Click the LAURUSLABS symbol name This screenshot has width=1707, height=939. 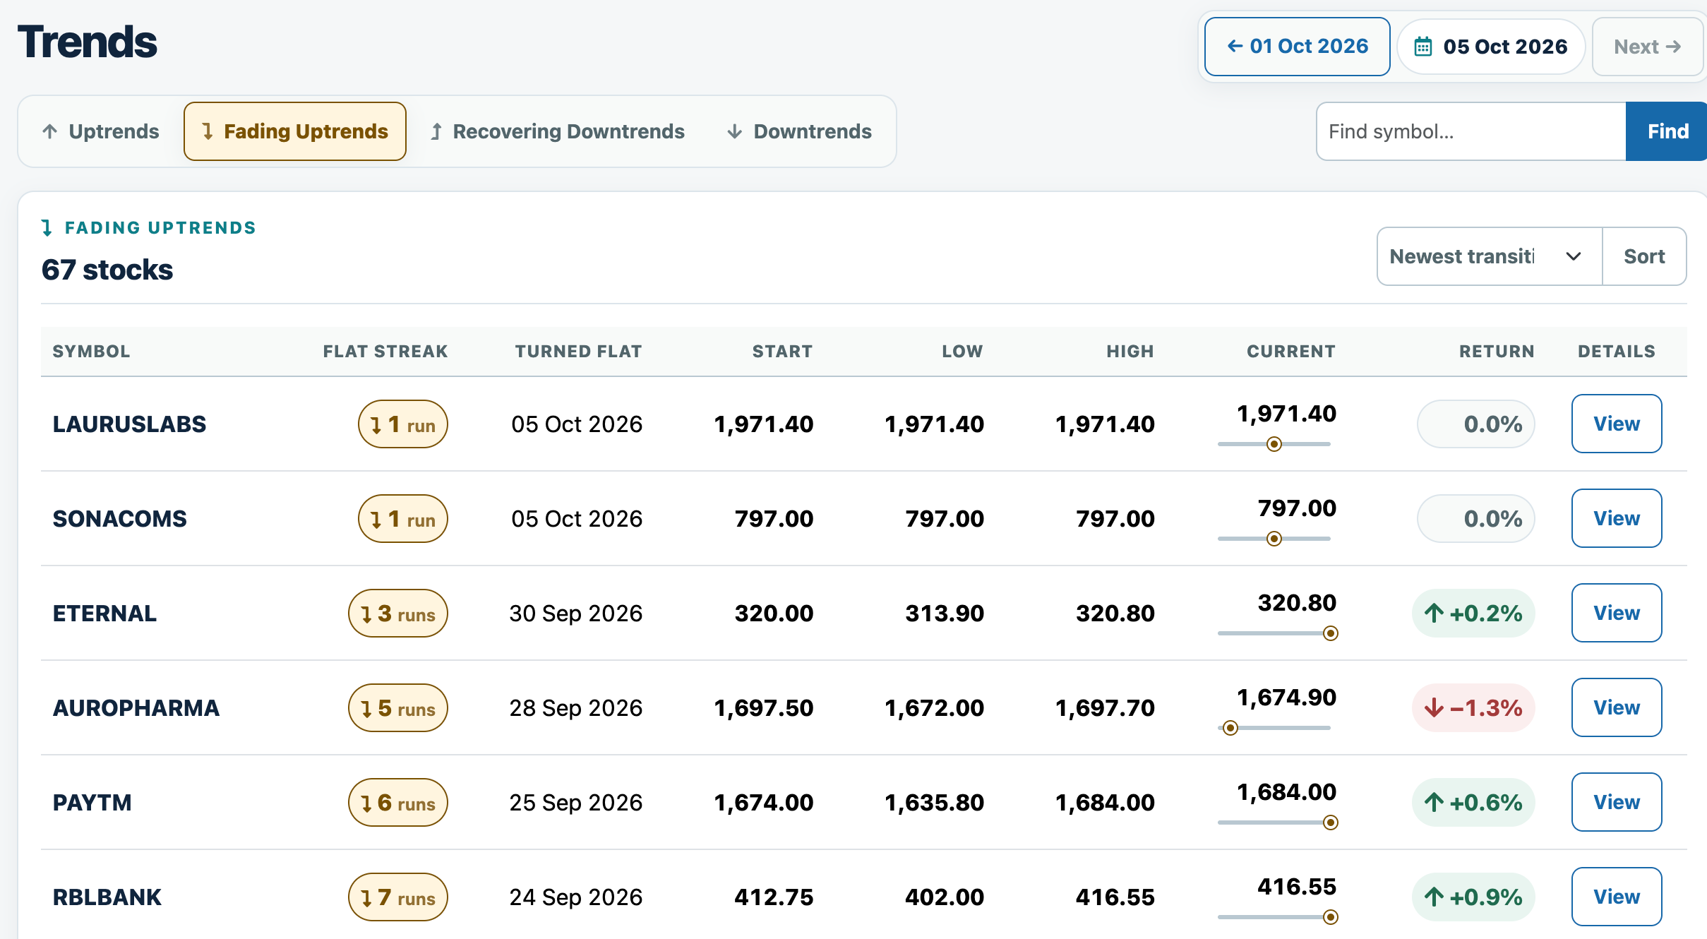pos(129,424)
